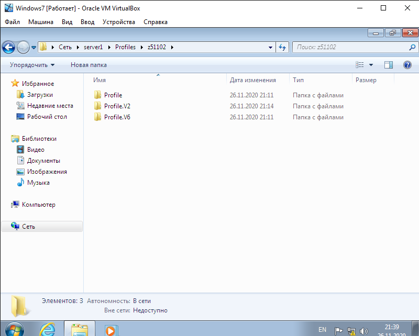This screenshot has width=419, height=336.
Task: Click the Back navigation arrow button
Action: pos(9,47)
